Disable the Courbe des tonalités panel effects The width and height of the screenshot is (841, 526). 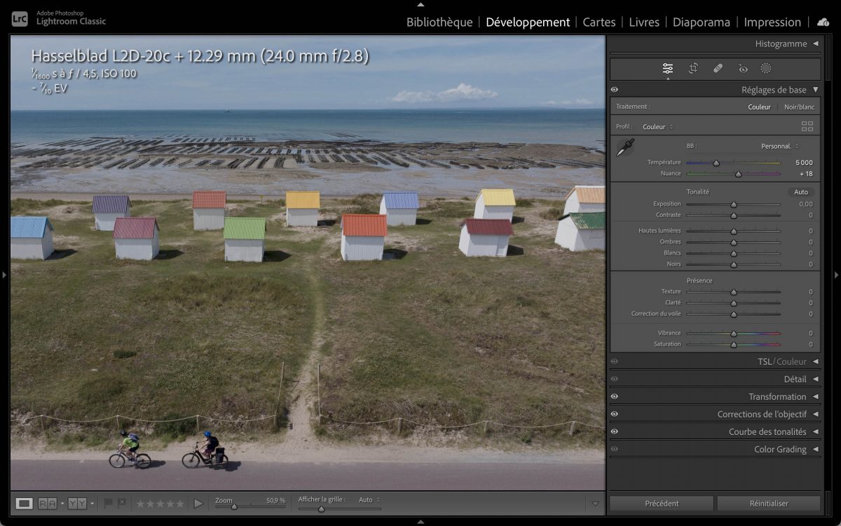pyautogui.click(x=615, y=432)
